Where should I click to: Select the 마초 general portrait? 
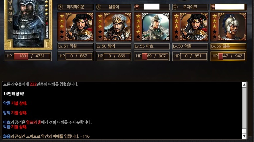(x=152, y=27)
